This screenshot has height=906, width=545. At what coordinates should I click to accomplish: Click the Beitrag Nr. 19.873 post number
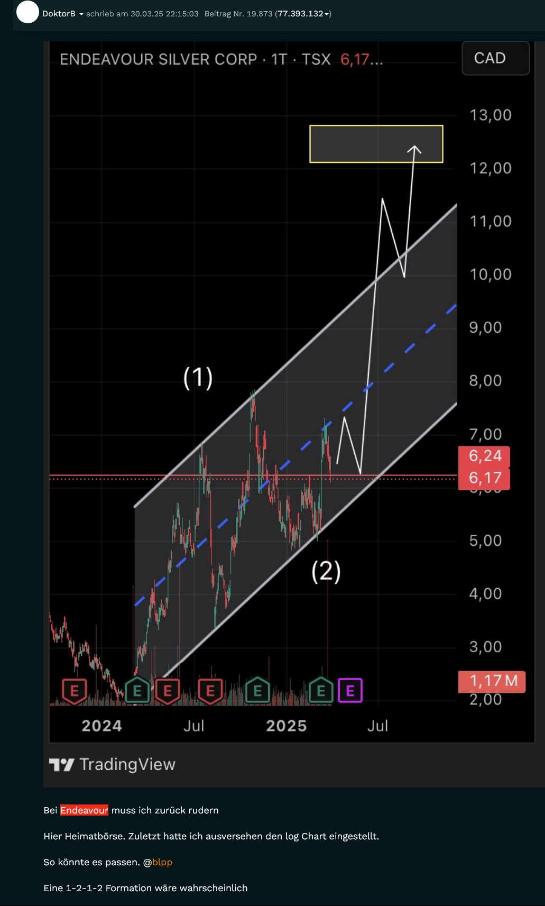(x=238, y=14)
